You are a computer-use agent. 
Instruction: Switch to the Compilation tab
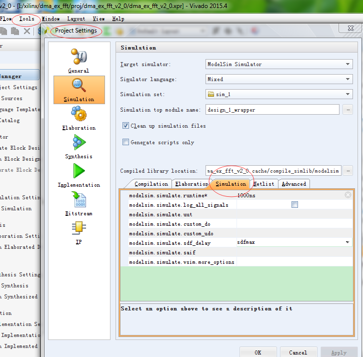click(151, 184)
